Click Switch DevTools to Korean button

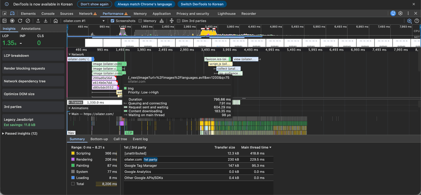pos(202,4)
